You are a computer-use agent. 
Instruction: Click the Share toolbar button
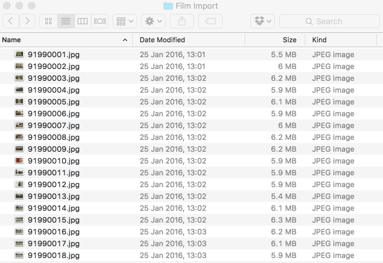(182, 21)
